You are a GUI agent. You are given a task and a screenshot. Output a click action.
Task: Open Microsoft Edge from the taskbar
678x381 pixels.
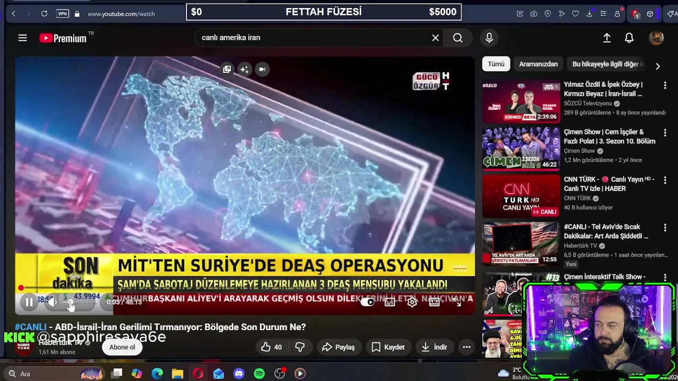[x=157, y=374]
